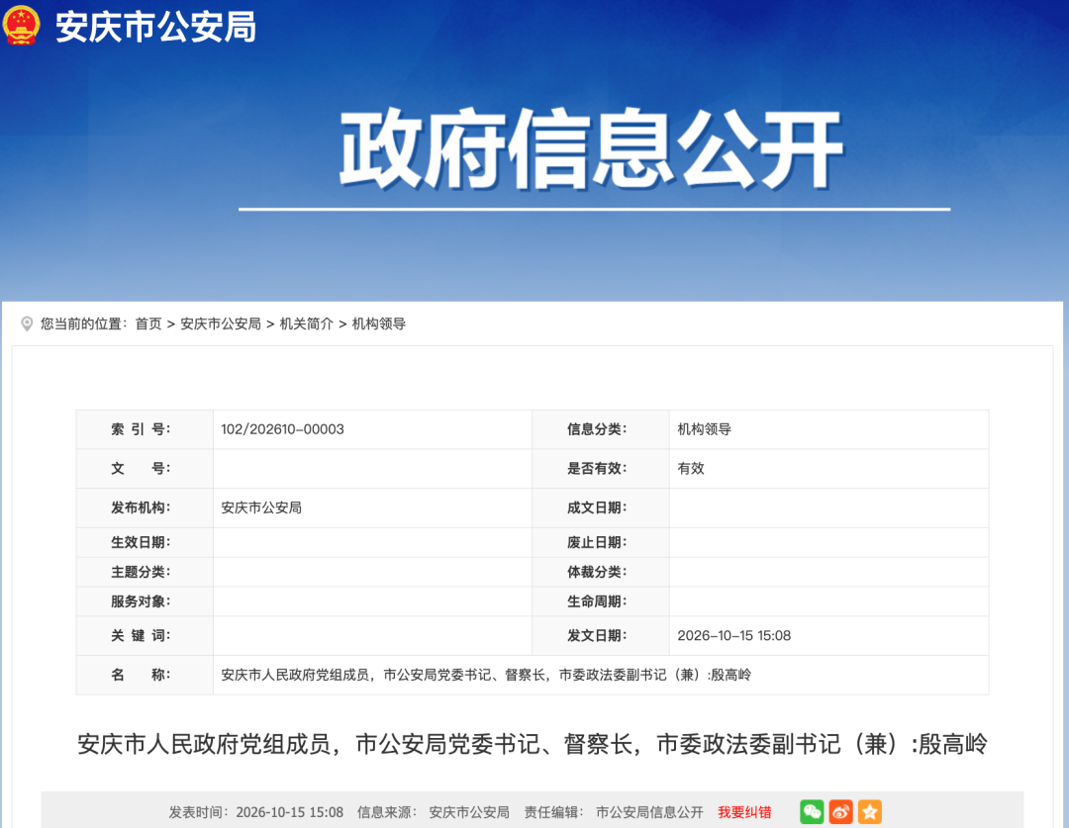1069x828 pixels.
Task: Click the 安庆市公安局 site title in the header
Action: (x=156, y=28)
